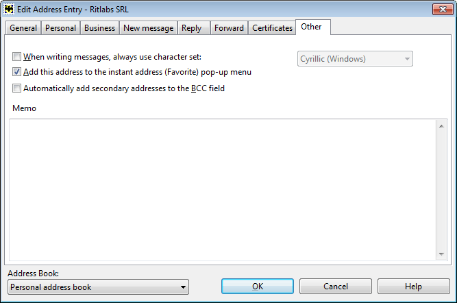
Task: Uncheck the Favorite pop-up menu checkbox
Action: click(x=16, y=72)
